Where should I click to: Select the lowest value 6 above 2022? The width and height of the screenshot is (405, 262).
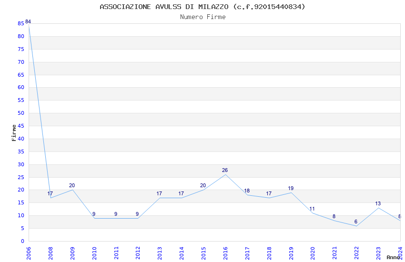[x=355, y=222]
